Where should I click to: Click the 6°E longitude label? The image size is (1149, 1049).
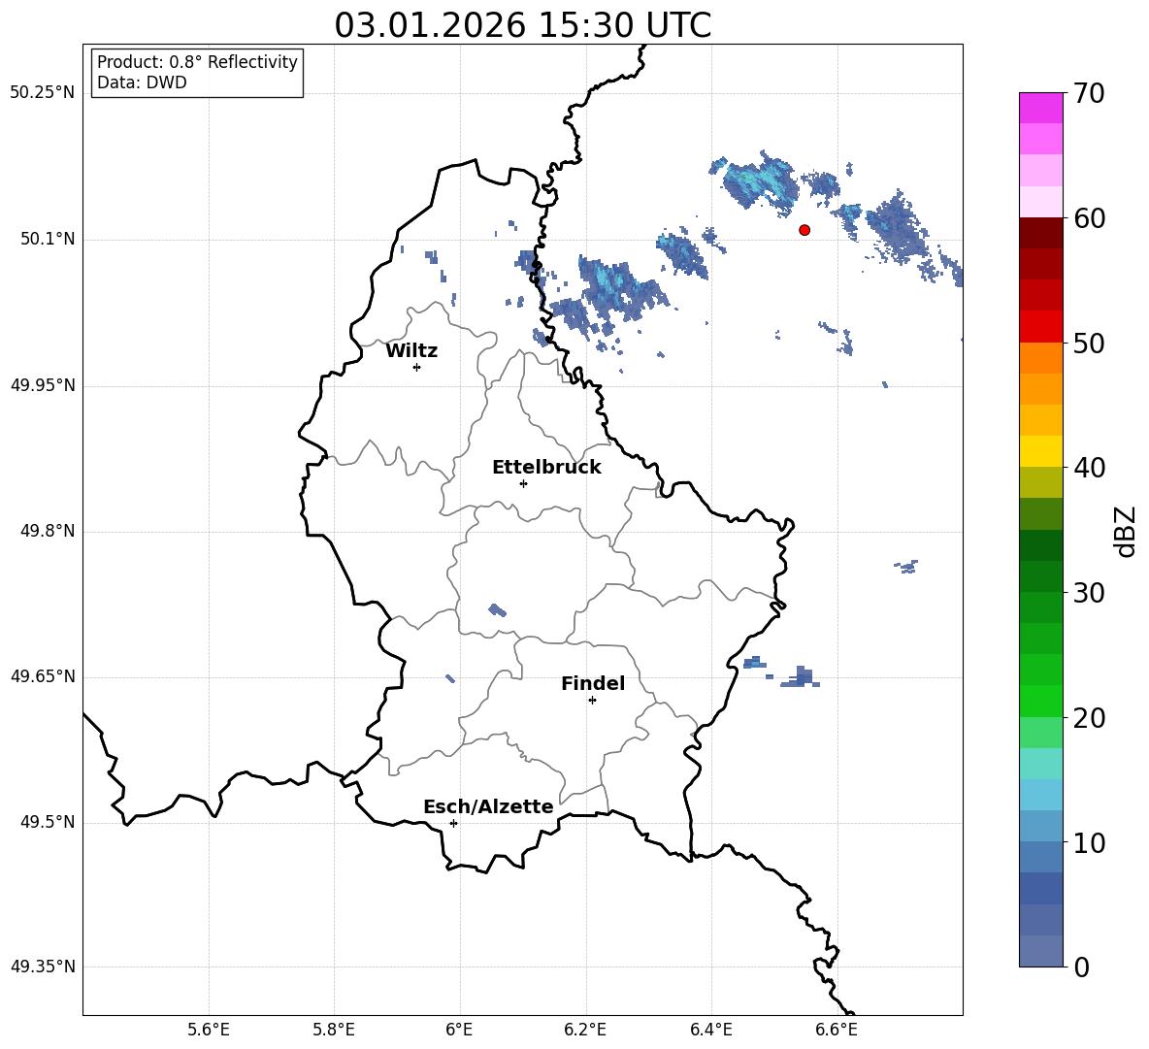click(459, 1030)
